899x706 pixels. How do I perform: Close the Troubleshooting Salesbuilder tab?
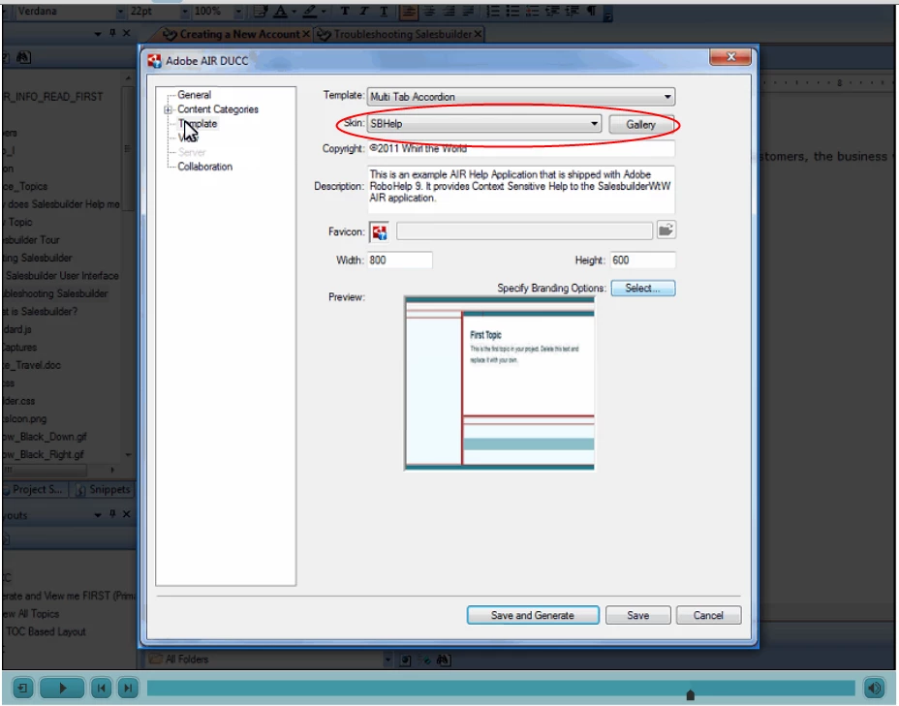pyautogui.click(x=478, y=35)
